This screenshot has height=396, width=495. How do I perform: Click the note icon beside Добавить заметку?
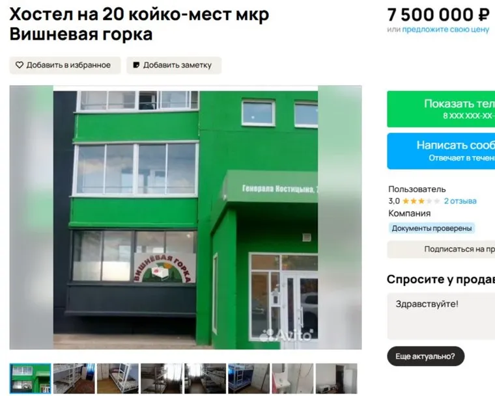(x=136, y=65)
